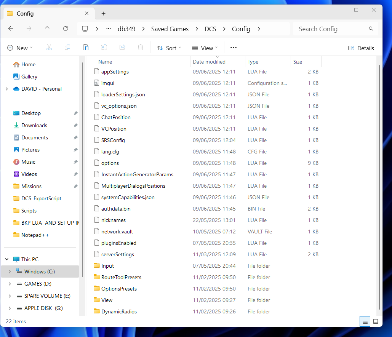
Task: Click the Share icon in toolbar
Action: (122, 48)
